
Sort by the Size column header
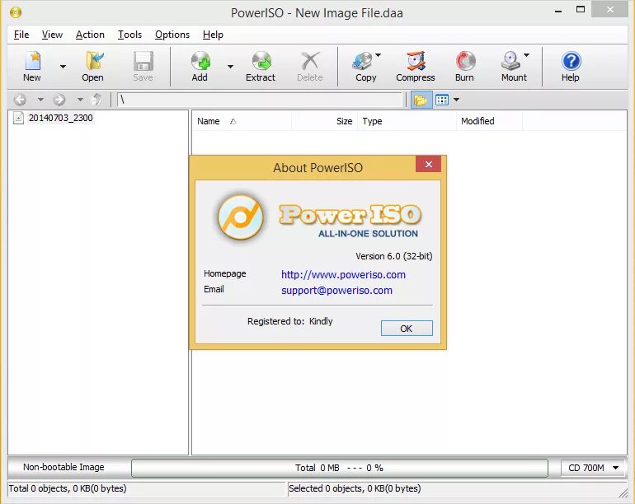pos(324,121)
